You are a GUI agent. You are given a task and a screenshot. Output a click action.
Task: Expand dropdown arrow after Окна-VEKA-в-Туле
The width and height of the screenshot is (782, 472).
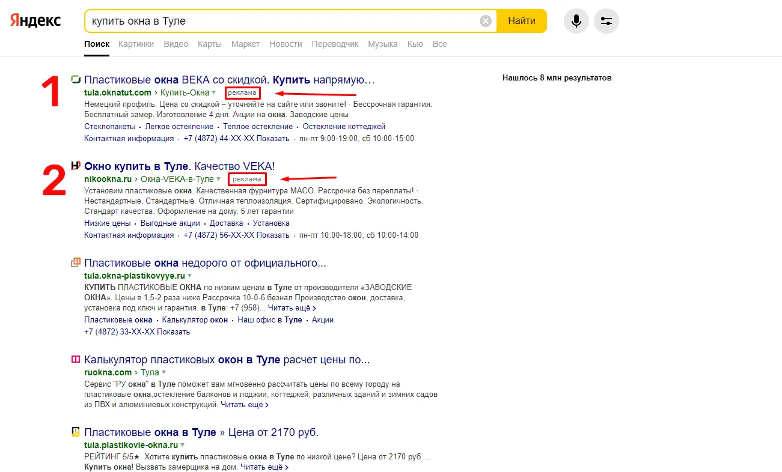218,179
